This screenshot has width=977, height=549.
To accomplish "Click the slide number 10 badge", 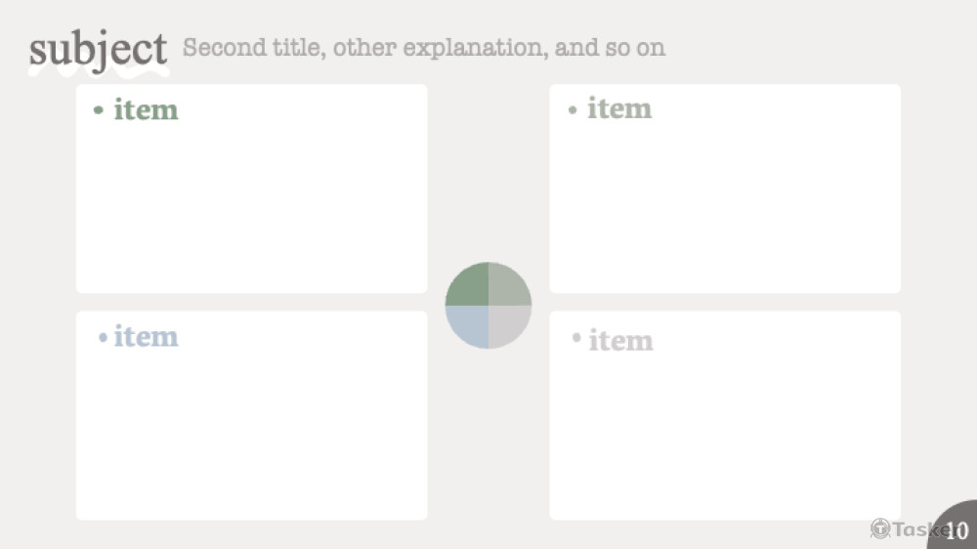I will [x=956, y=530].
